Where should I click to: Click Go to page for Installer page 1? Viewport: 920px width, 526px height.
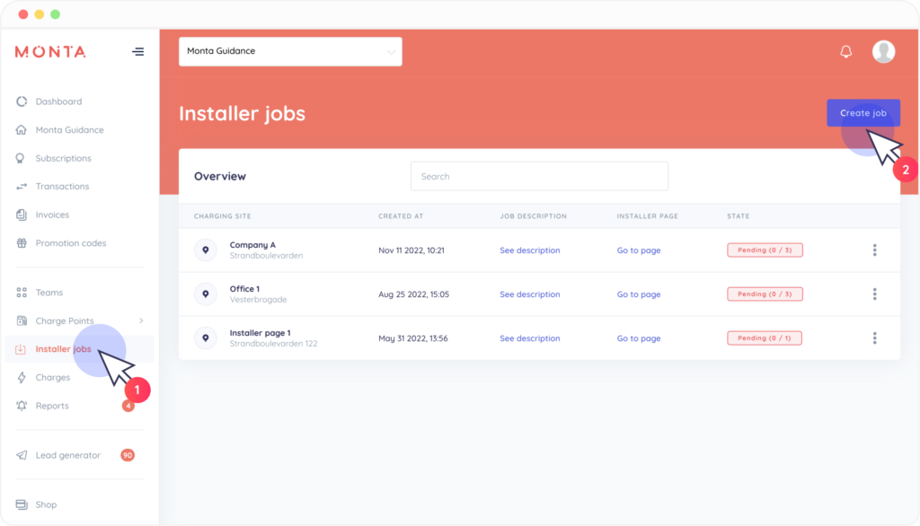[x=639, y=338]
